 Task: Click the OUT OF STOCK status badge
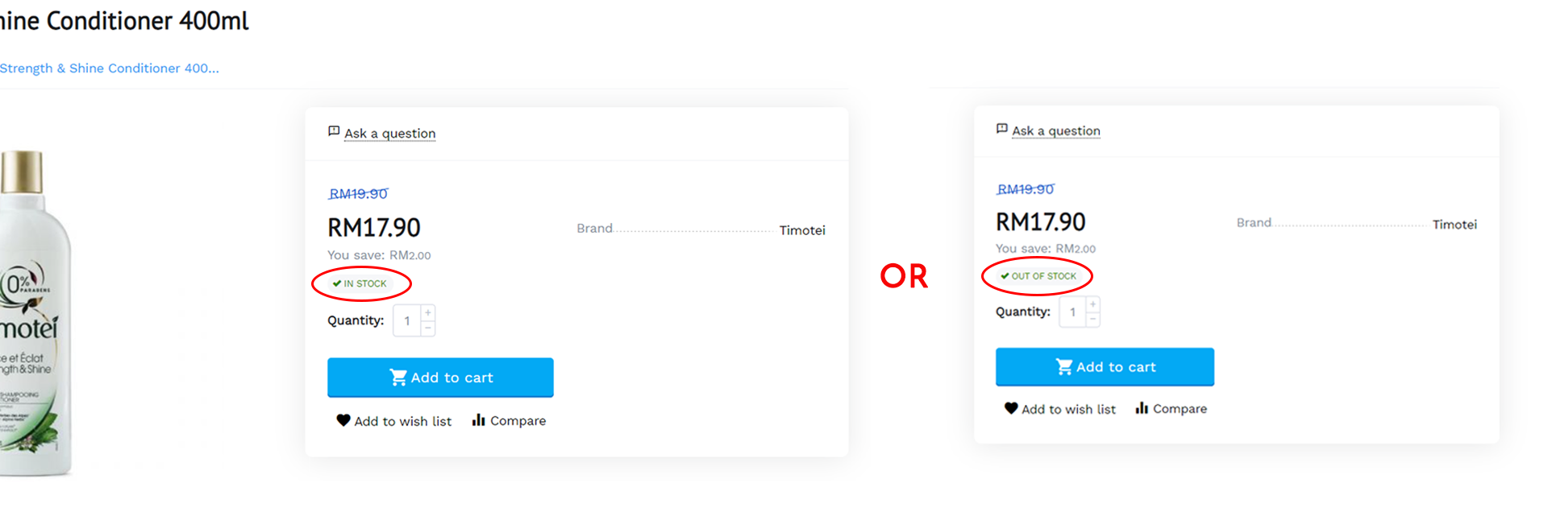1038,276
